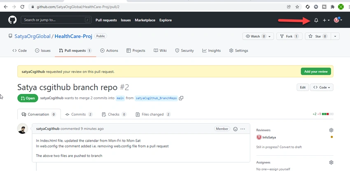The width and height of the screenshot is (350, 171).
Task: Switch to the Code repository tab
Action: click(20, 51)
